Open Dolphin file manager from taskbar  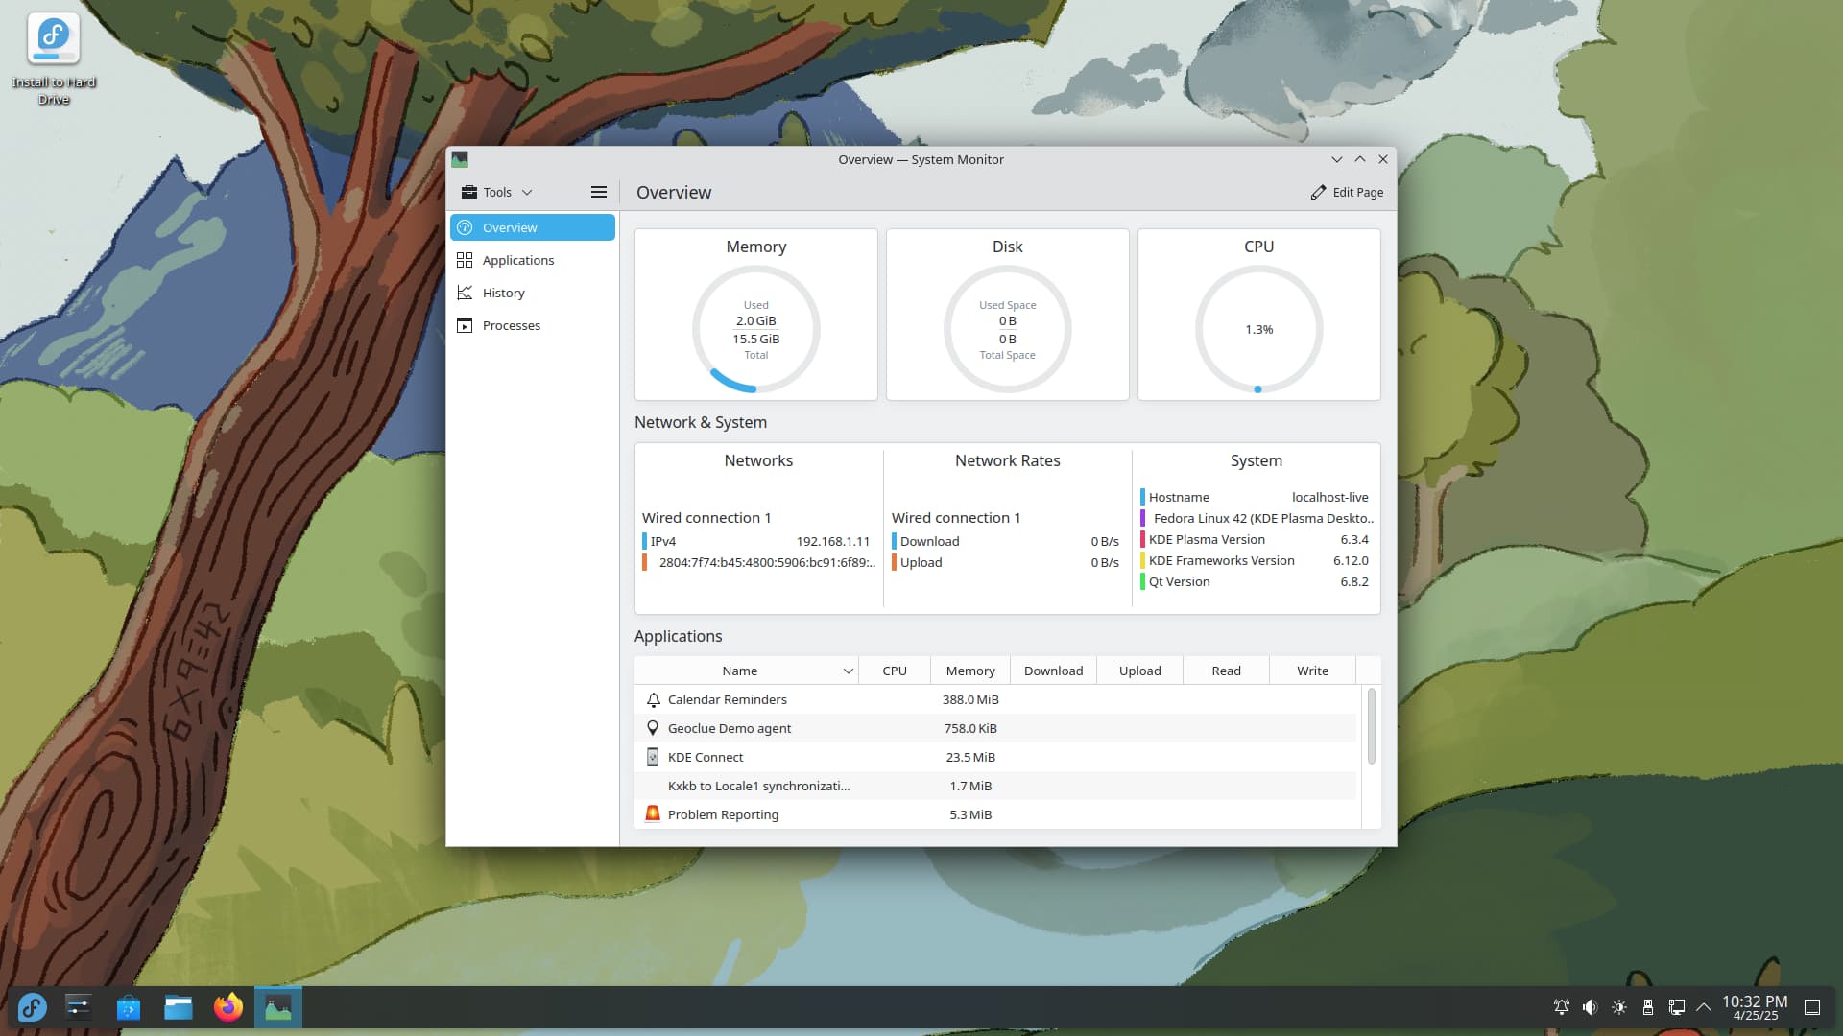coord(179,1007)
